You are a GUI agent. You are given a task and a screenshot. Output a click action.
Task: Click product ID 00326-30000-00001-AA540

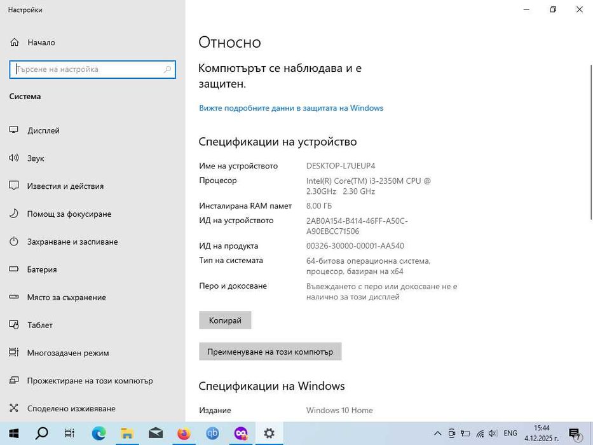355,246
